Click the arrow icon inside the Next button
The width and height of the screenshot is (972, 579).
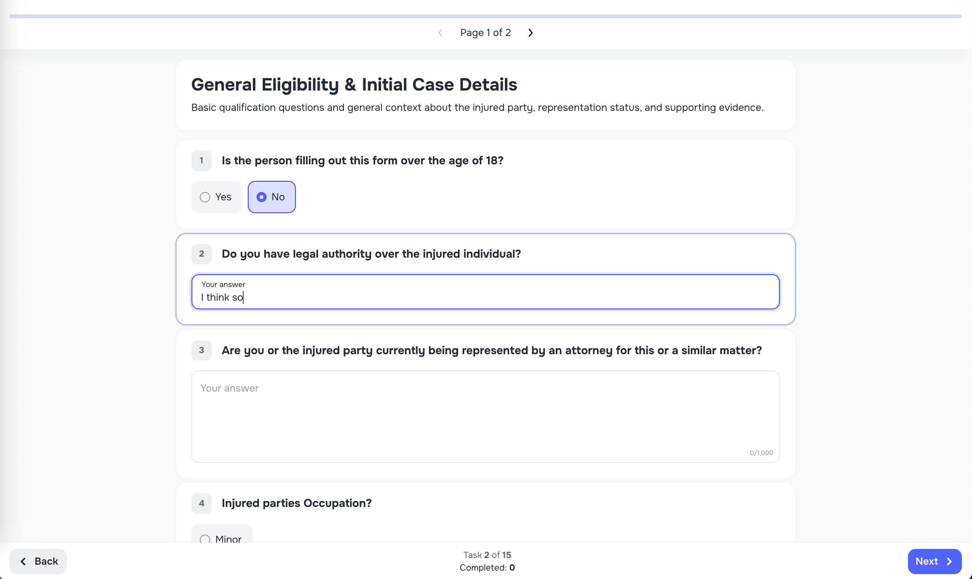tap(949, 561)
